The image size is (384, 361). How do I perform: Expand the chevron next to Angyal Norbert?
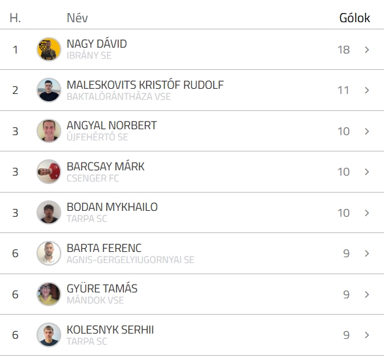tap(366, 131)
